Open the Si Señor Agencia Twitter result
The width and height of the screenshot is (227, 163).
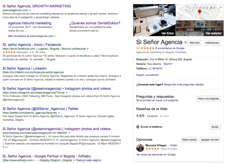tap(41, 109)
